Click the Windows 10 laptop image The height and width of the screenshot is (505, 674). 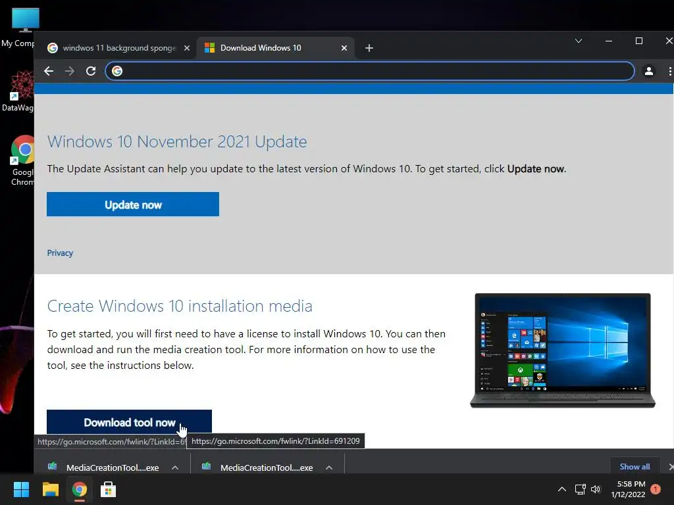563,350
